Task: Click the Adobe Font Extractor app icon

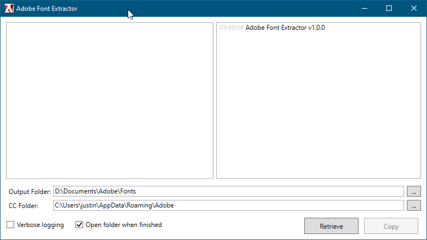Action: pos(9,9)
